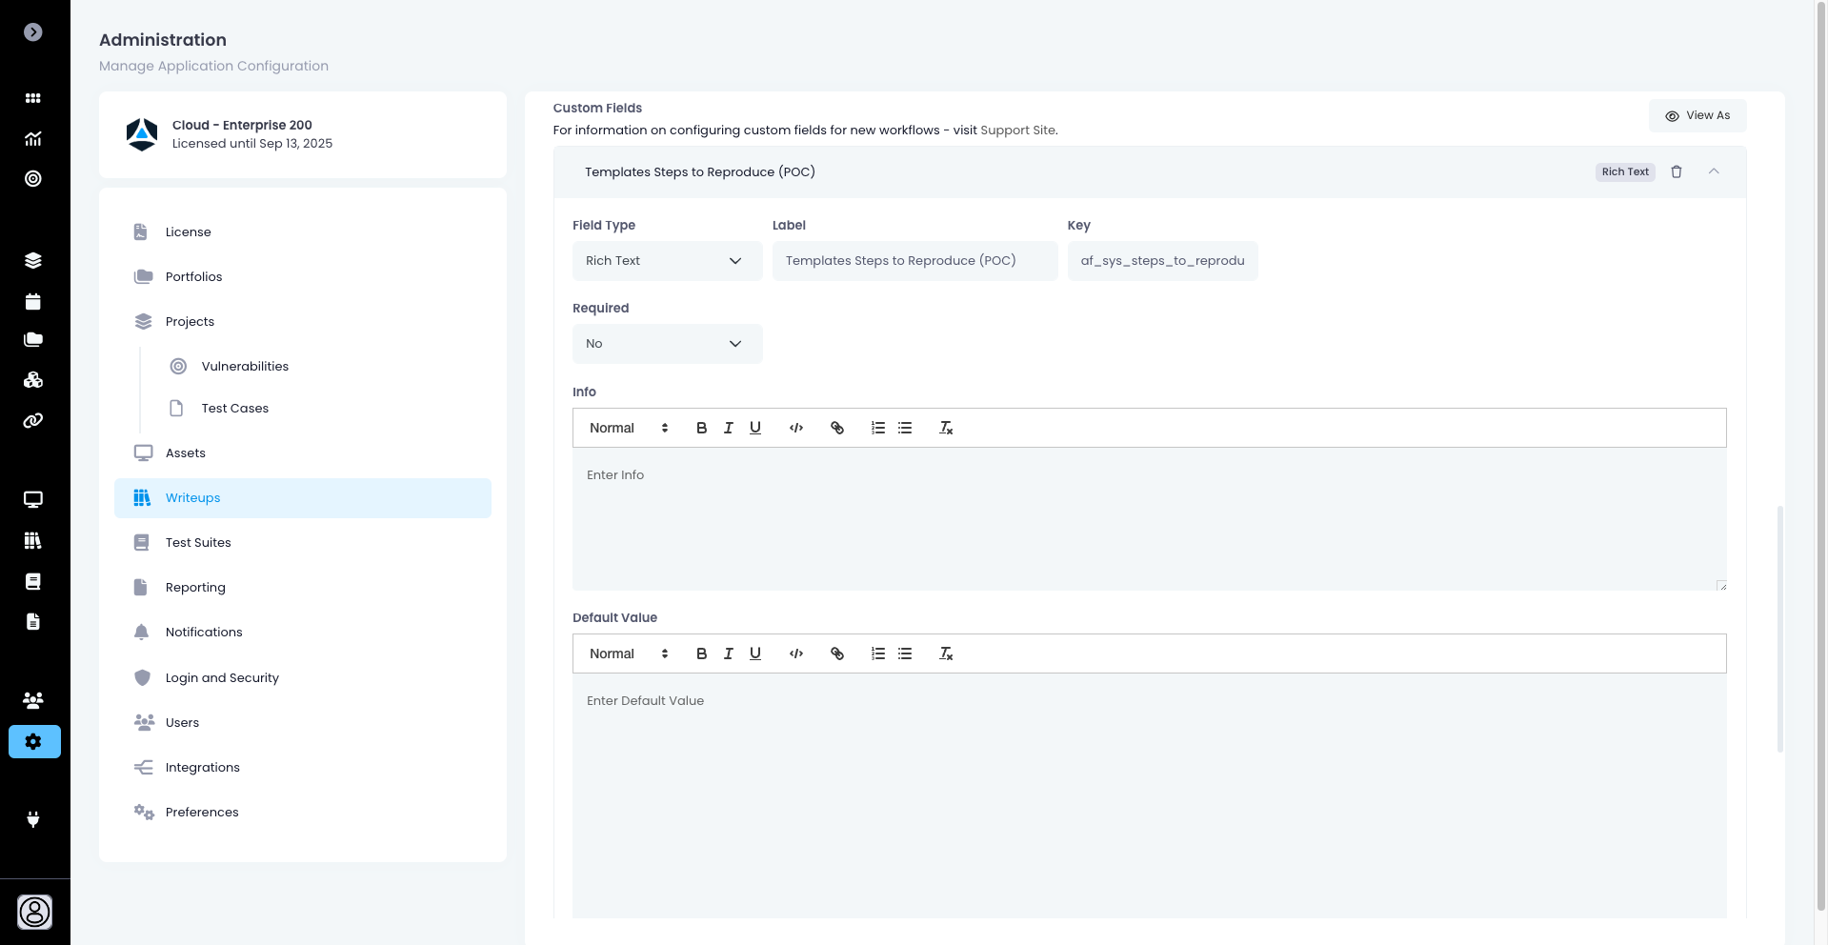Click the Label text input field
Screen dimensions: 1828x945
coord(914,261)
